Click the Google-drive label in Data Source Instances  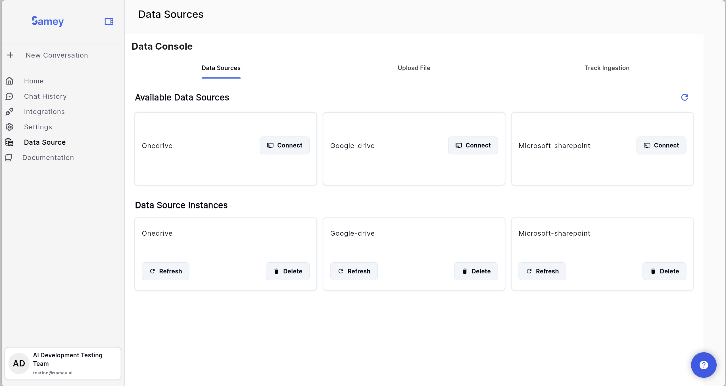(x=352, y=233)
